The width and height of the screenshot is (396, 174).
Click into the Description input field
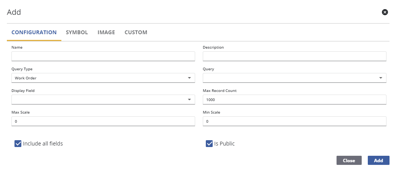tap(294, 56)
